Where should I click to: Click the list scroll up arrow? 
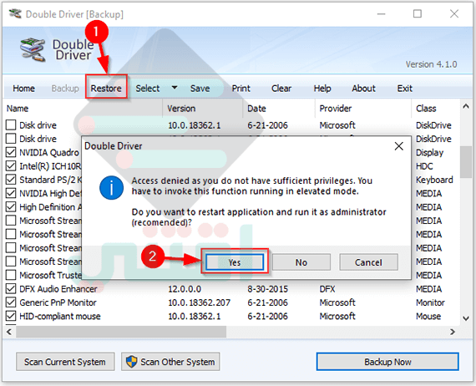466,107
